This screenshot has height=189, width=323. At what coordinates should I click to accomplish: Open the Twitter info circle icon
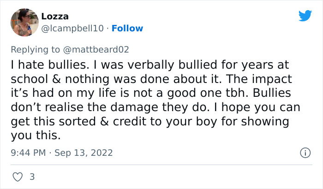[x=305, y=152]
